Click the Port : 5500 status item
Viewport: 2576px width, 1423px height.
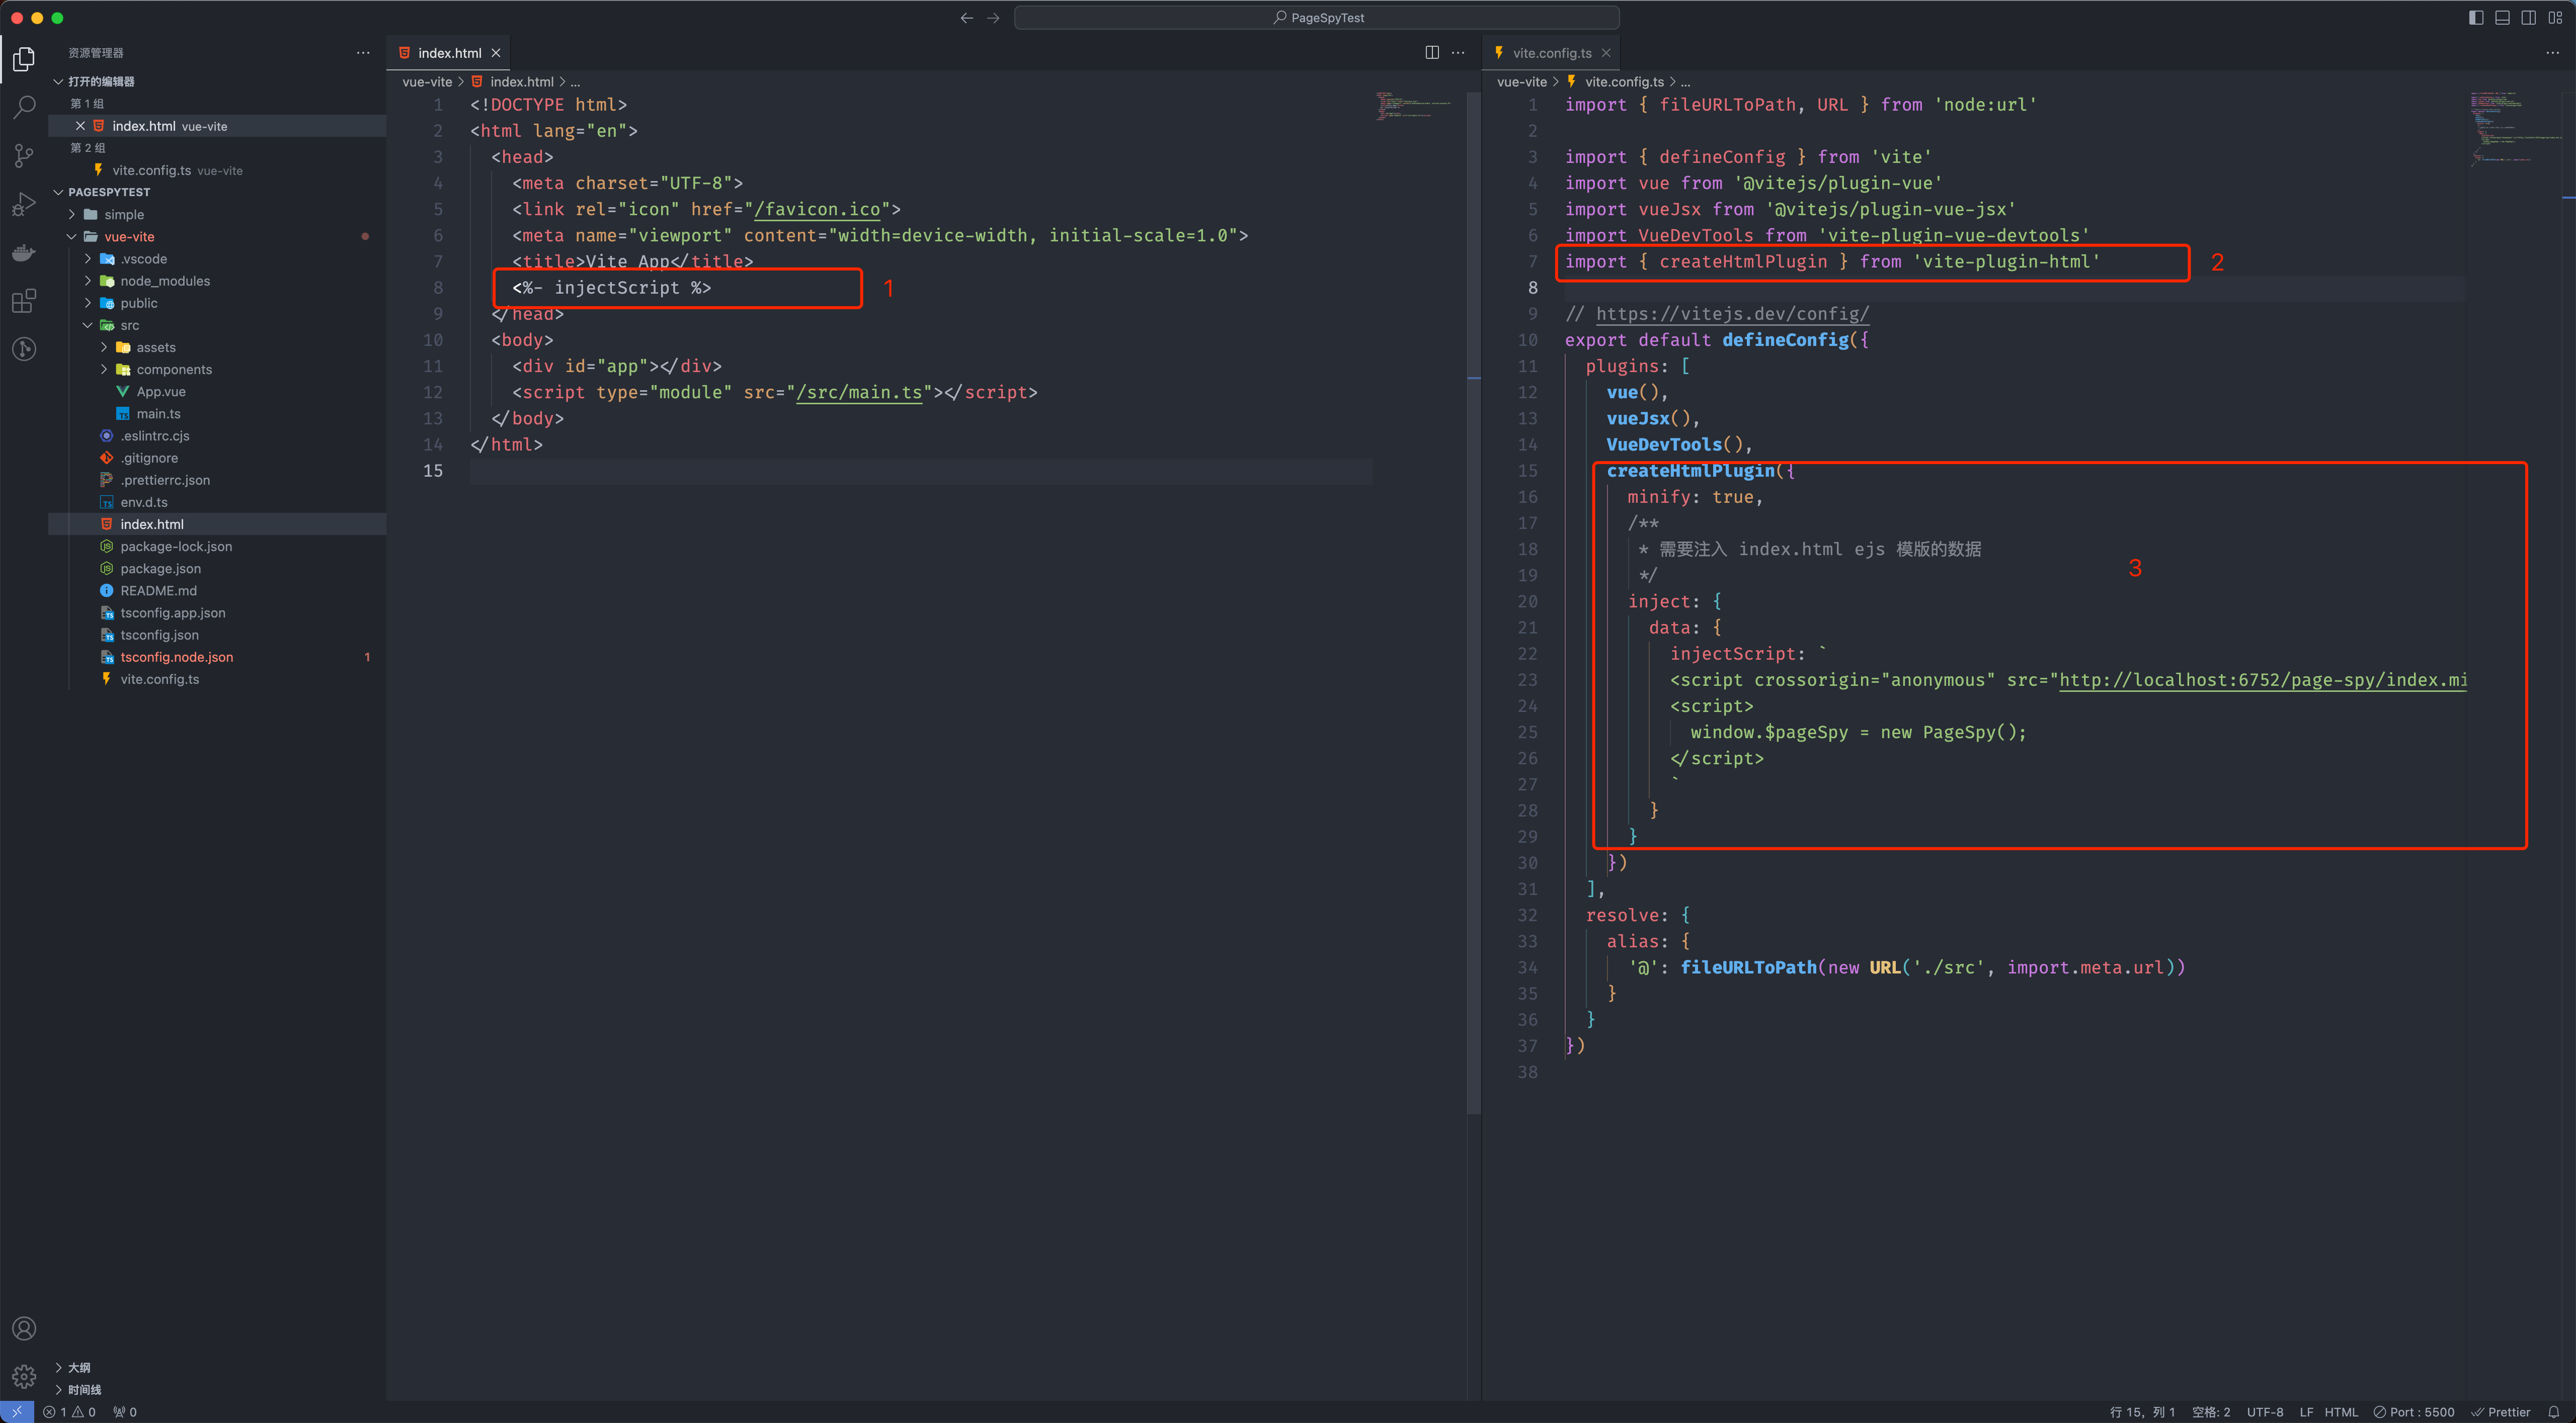pyautogui.click(x=2413, y=1412)
